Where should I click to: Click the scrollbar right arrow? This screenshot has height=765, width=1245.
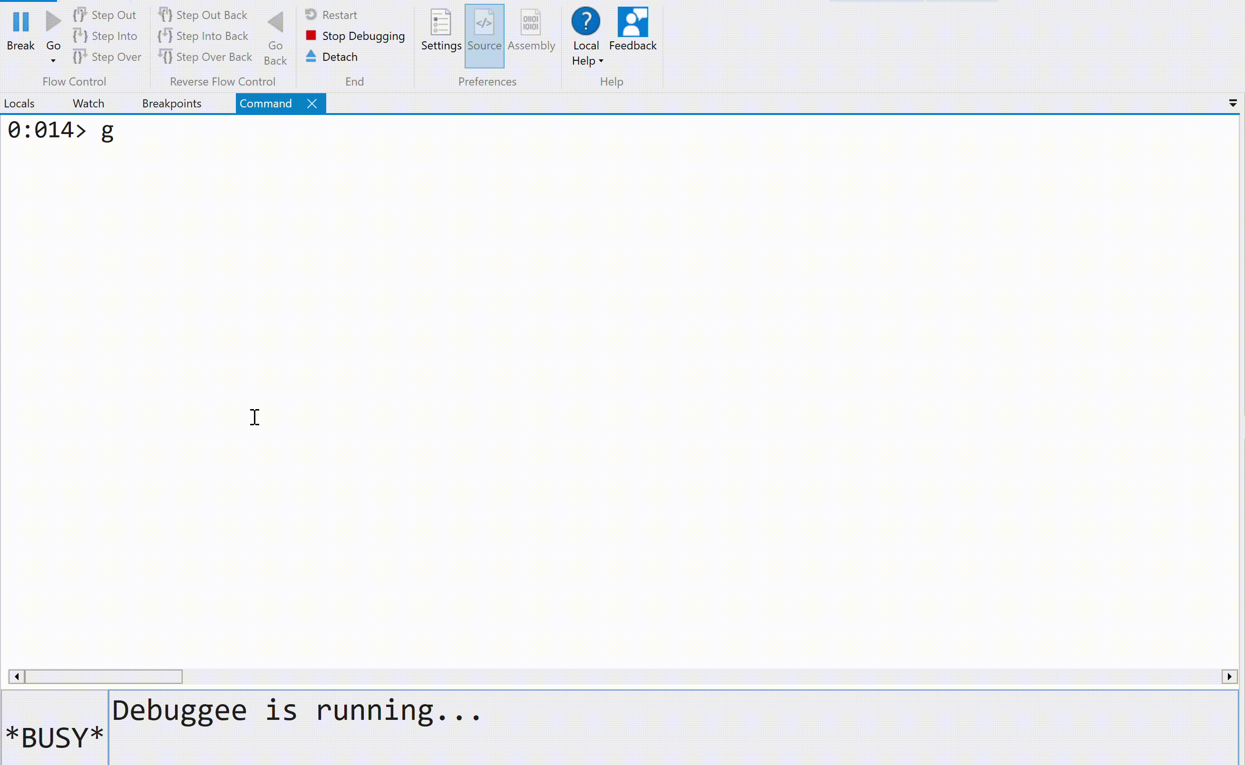[x=1229, y=676]
